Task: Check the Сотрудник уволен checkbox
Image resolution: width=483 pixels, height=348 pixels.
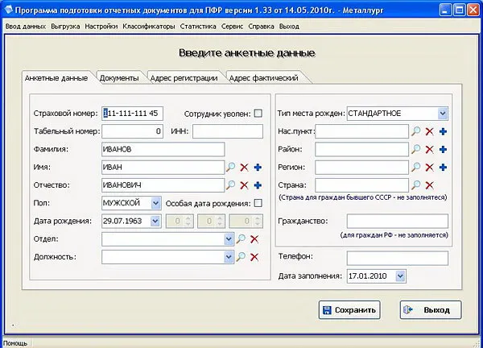Action: [x=258, y=114]
